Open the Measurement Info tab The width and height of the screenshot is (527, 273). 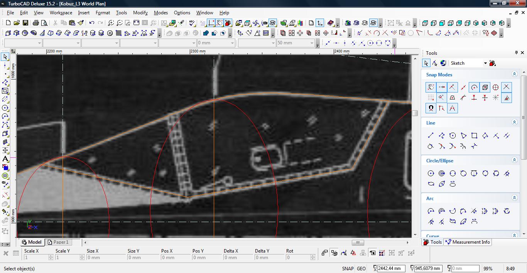tap(468, 242)
